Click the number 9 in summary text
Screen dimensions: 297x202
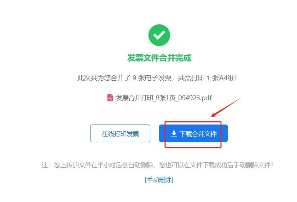(x=134, y=78)
